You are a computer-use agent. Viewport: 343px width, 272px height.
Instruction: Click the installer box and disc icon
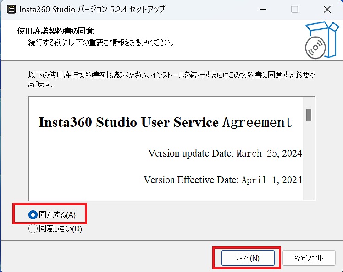pos(322,40)
